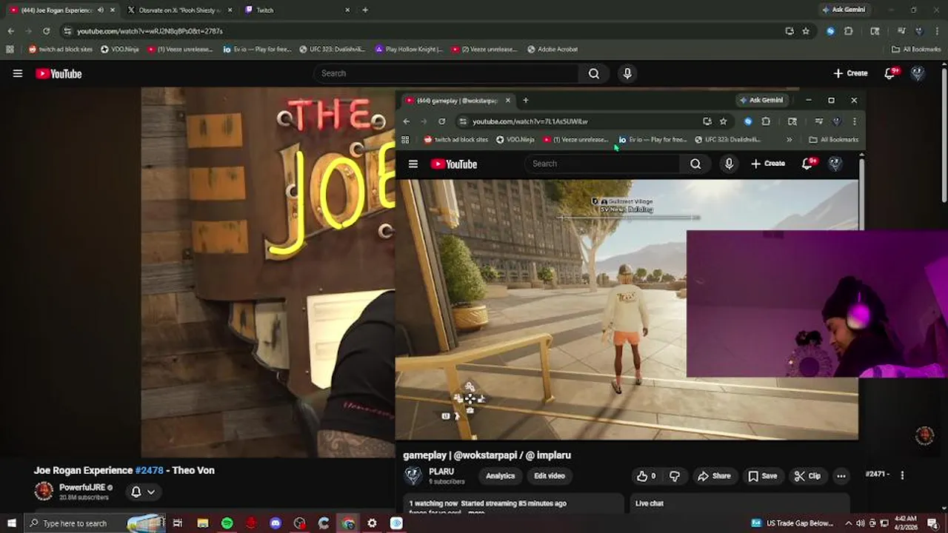Reload page in front gameplay window

coord(442,121)
